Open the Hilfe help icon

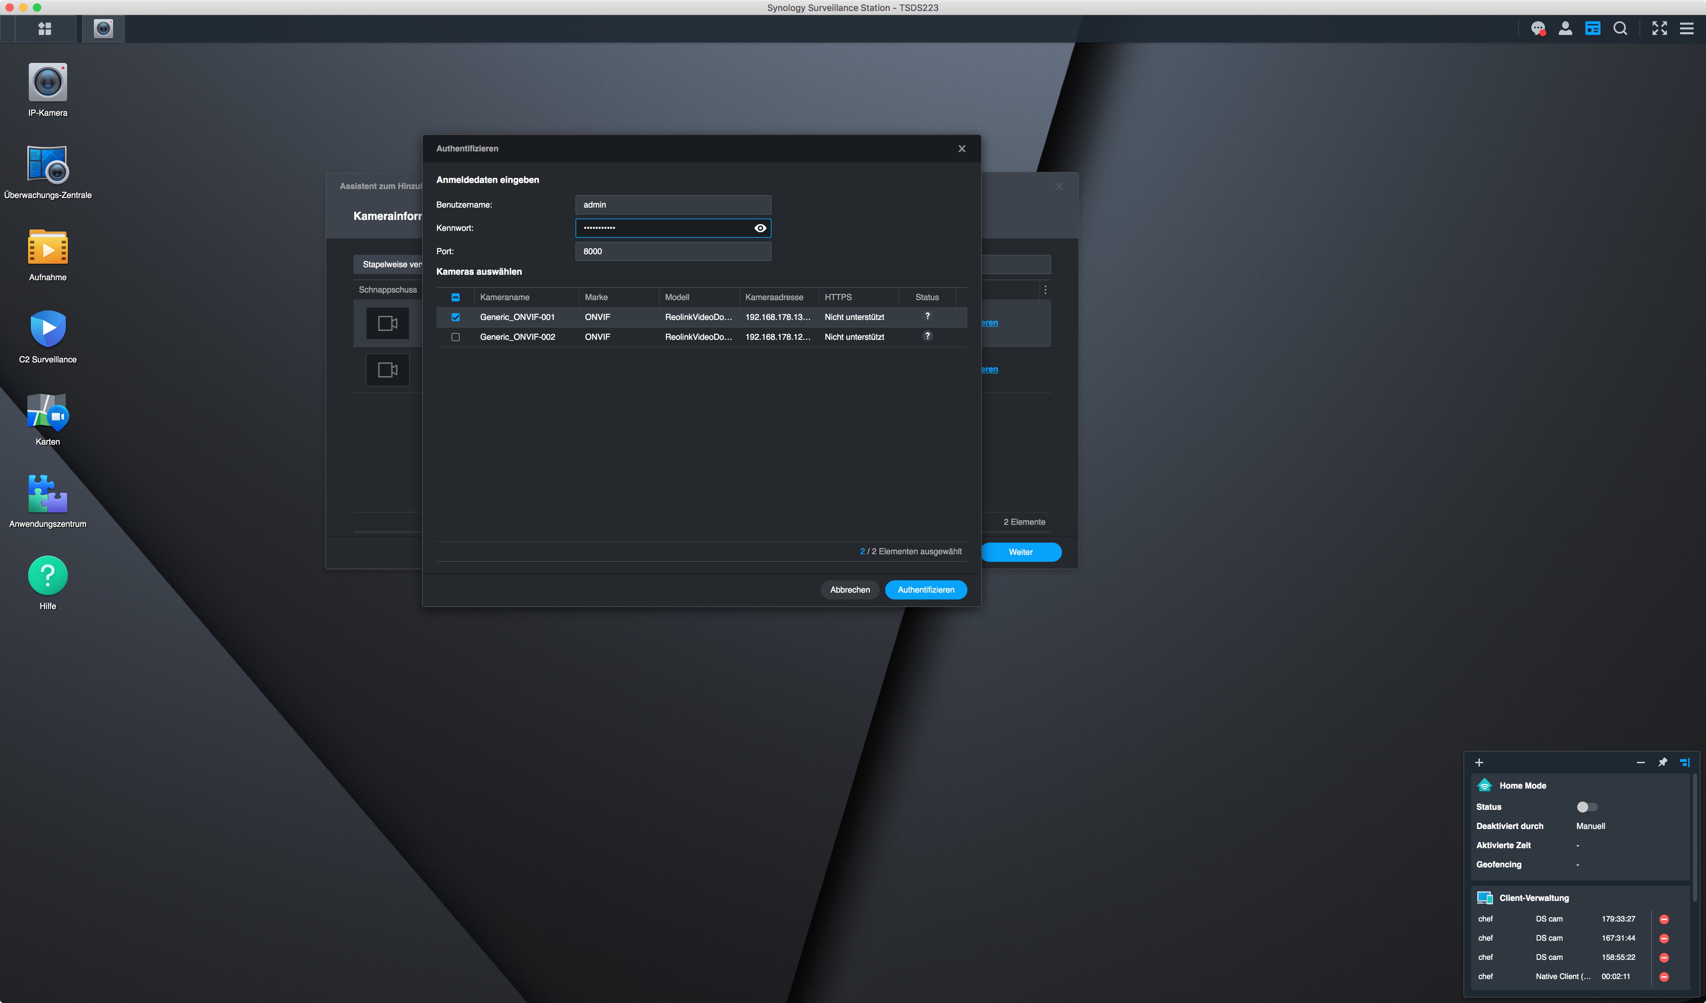47,575
